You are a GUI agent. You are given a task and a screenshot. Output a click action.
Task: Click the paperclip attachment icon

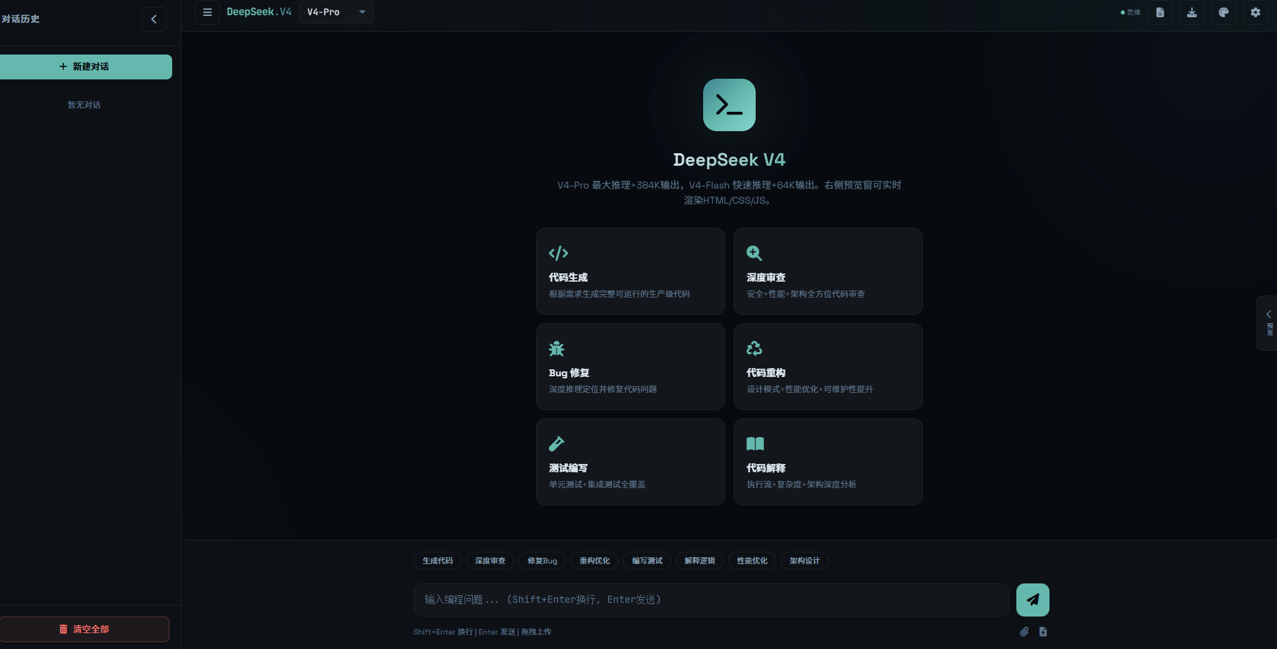click(1025, 632)
